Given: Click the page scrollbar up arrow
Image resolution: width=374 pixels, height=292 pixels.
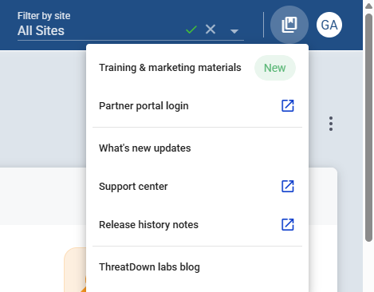Looking at the screenshot, I should click(x=368, y=6).
